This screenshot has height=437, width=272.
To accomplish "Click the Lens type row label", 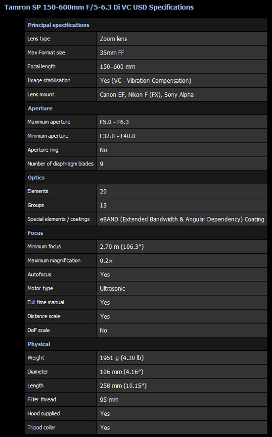I will pos(39,39).
